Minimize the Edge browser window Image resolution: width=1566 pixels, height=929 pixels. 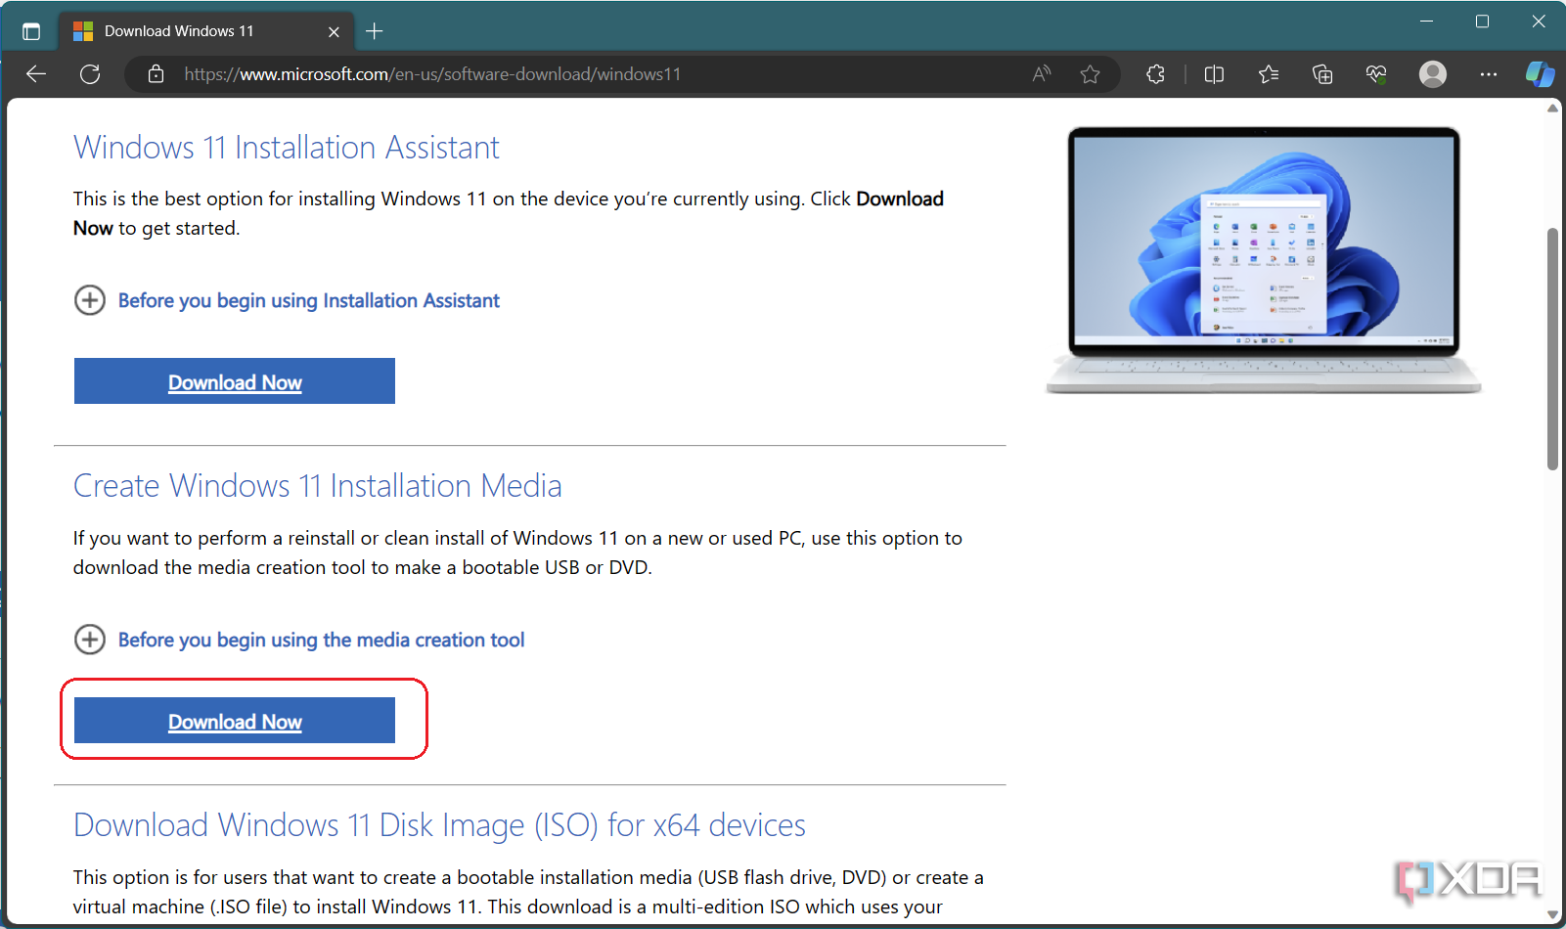tap(1426, 21)
